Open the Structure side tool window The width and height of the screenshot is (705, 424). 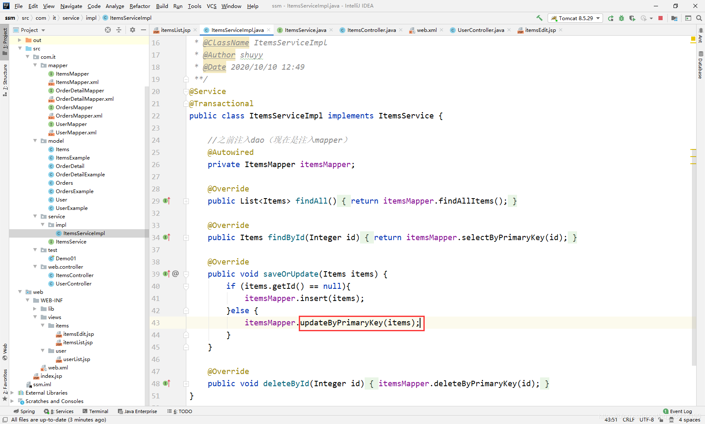coord(5,80)
